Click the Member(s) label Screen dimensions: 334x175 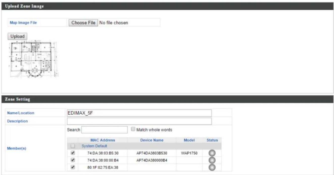17,148
